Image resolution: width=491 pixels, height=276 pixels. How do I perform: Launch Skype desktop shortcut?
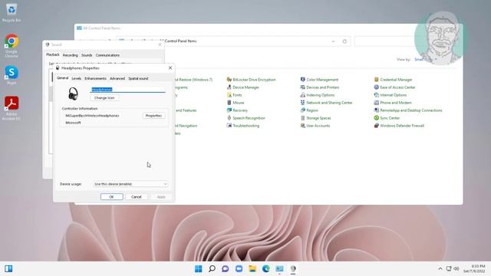[x=12, y=75]
